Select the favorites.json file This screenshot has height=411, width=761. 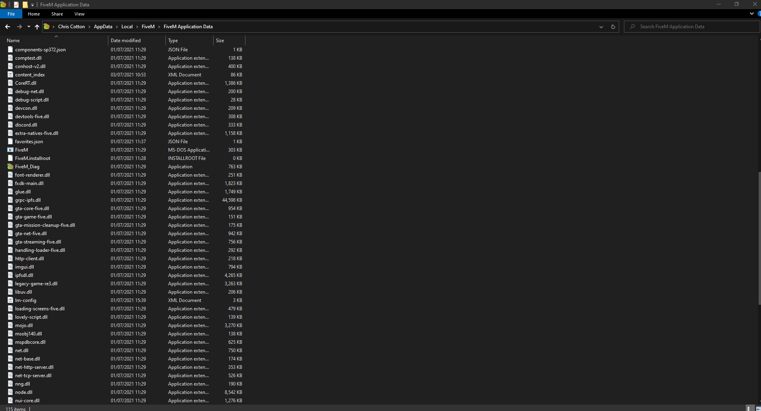pos(29,142)
